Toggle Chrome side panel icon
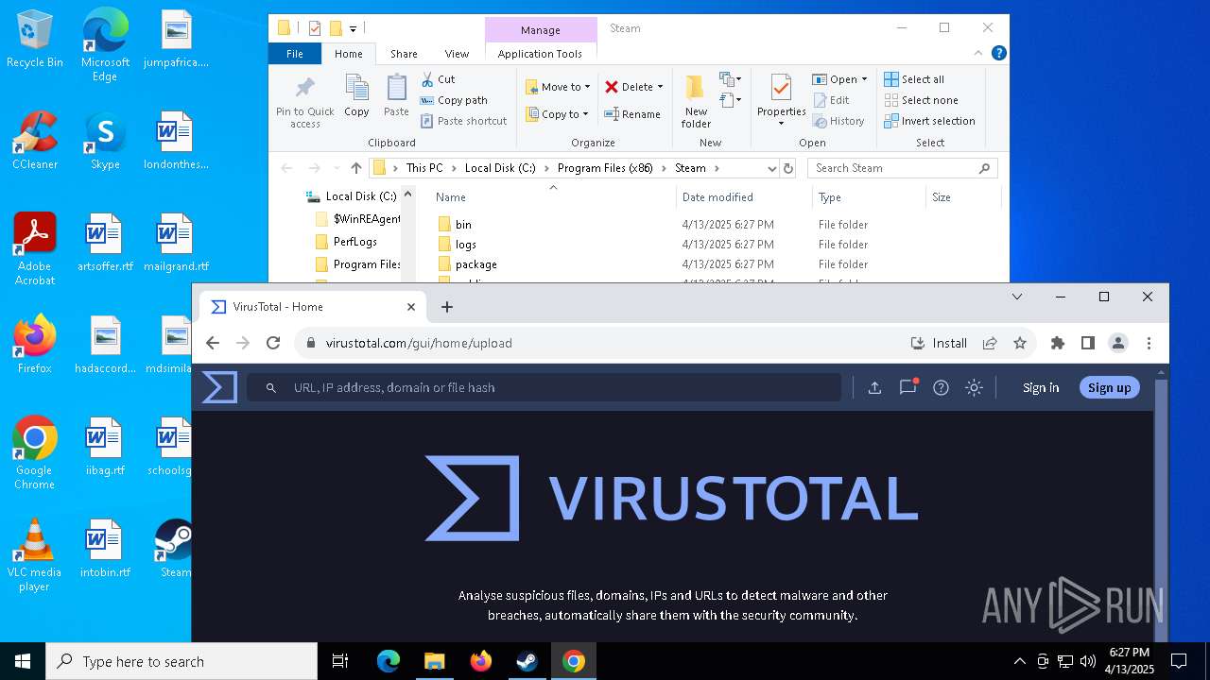Screen dimensions: 1210x680 pos(1088,343)
